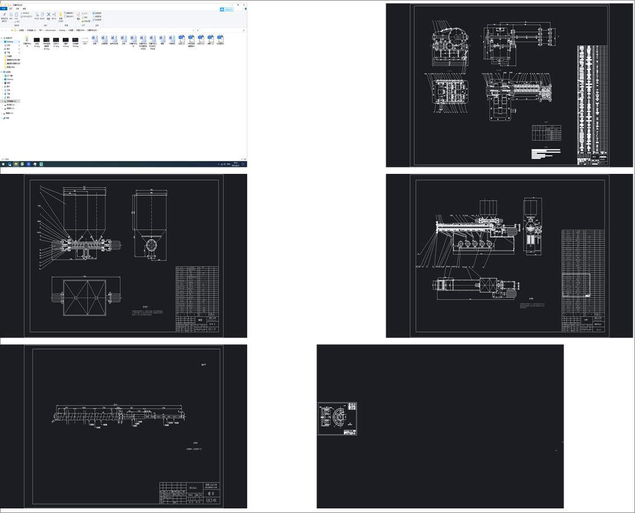This screenshot has height=513, width=635.
Task: Click the address bar refresh icon
Action: (x=197, y=30)
